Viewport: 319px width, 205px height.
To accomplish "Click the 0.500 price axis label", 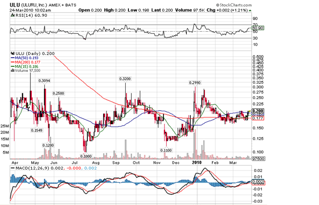I will (x=258, y=57).
